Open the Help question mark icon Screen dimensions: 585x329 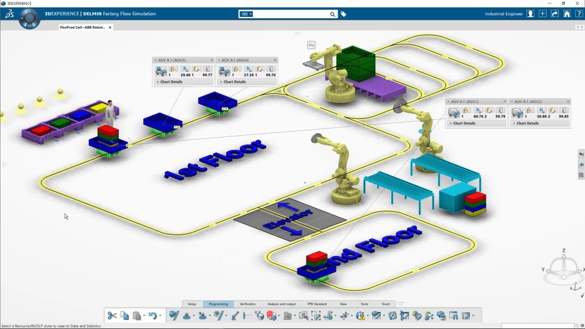point(579,14)
